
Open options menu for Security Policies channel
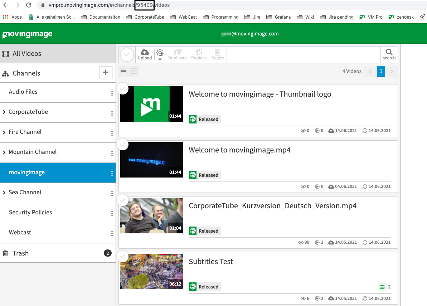point(112,213)
